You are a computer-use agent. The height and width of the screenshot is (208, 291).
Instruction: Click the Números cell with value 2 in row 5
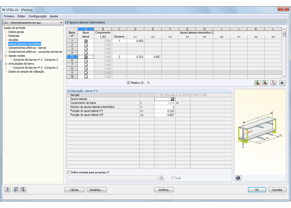pos(119,57)
